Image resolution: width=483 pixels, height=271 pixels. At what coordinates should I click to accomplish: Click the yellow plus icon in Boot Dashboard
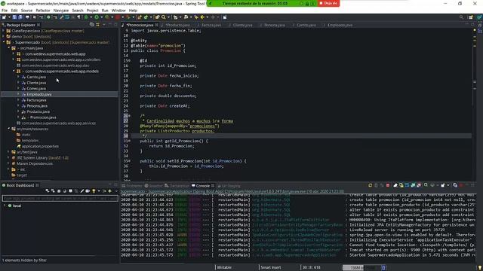109,191
